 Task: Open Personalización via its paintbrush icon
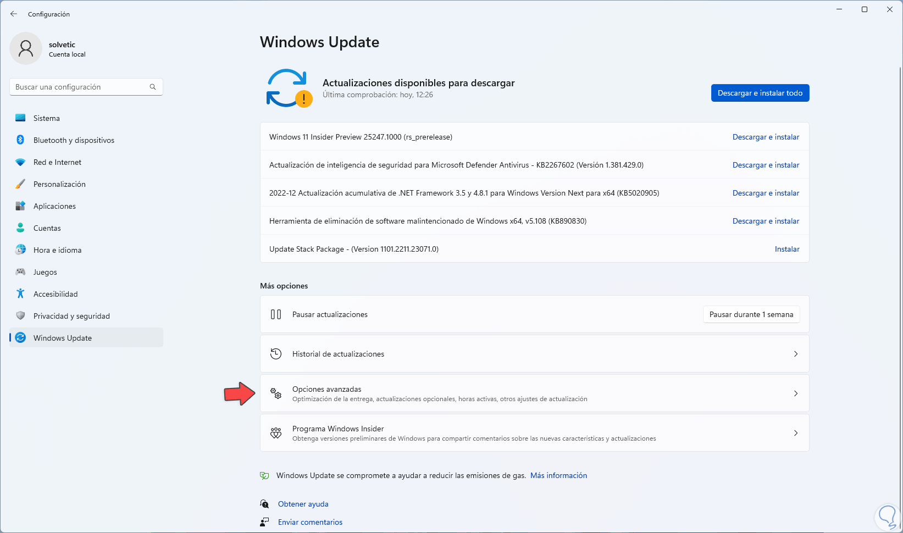tap(20, 184)
